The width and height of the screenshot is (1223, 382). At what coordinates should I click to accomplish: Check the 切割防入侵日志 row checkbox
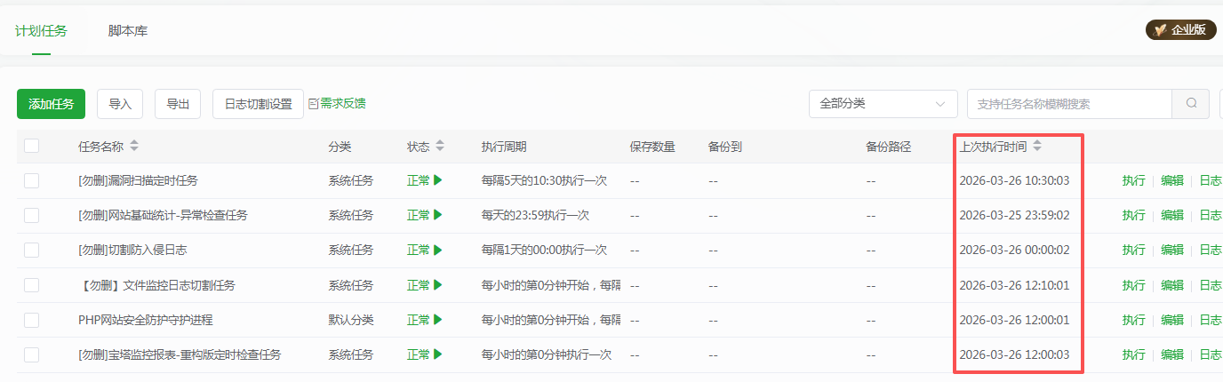click(x=32, y=250)
